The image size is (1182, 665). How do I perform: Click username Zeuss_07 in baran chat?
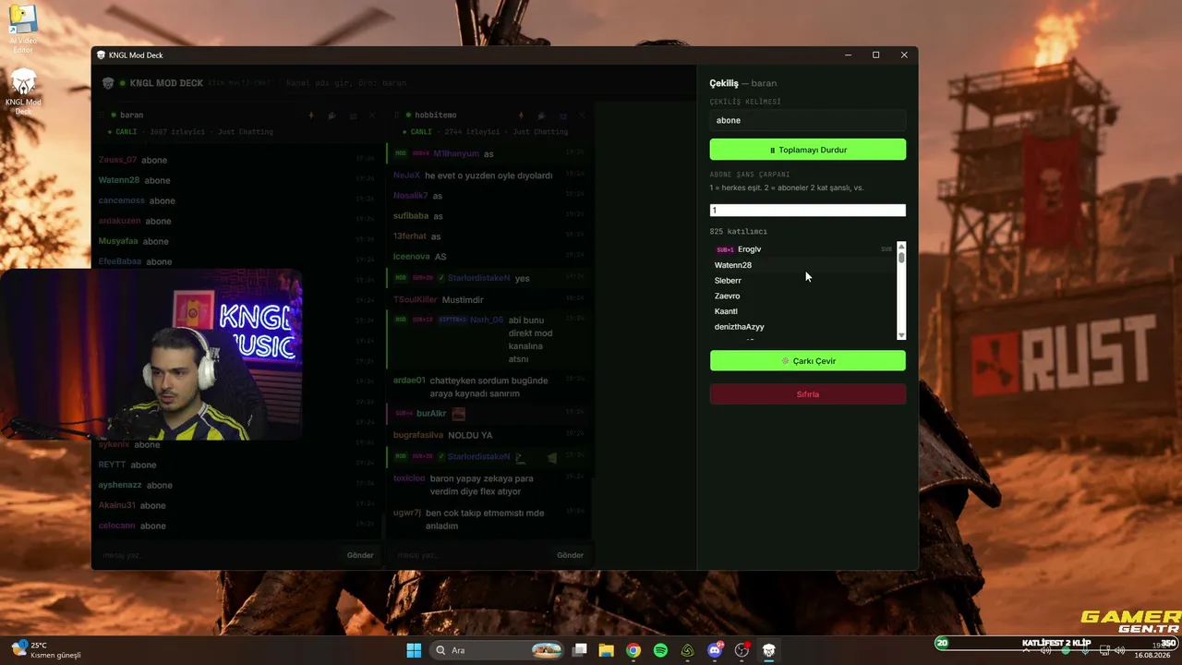pos(118,160)
